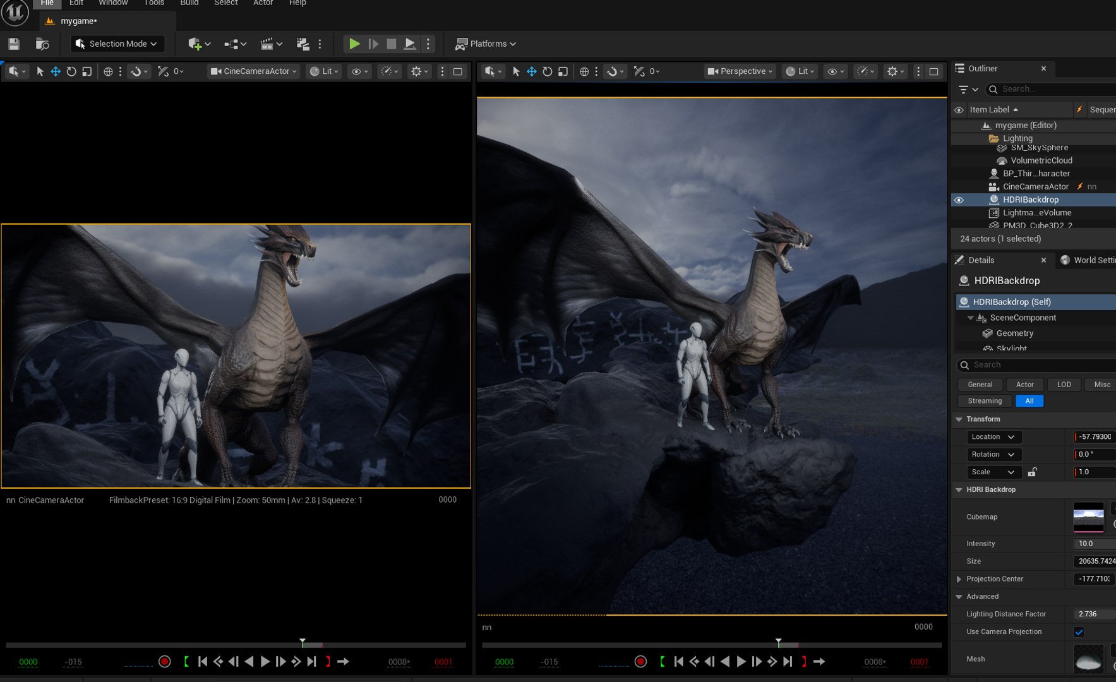The image size is (1116, 682).
Task: Filter details by Actor
Action: point(1024,385)
